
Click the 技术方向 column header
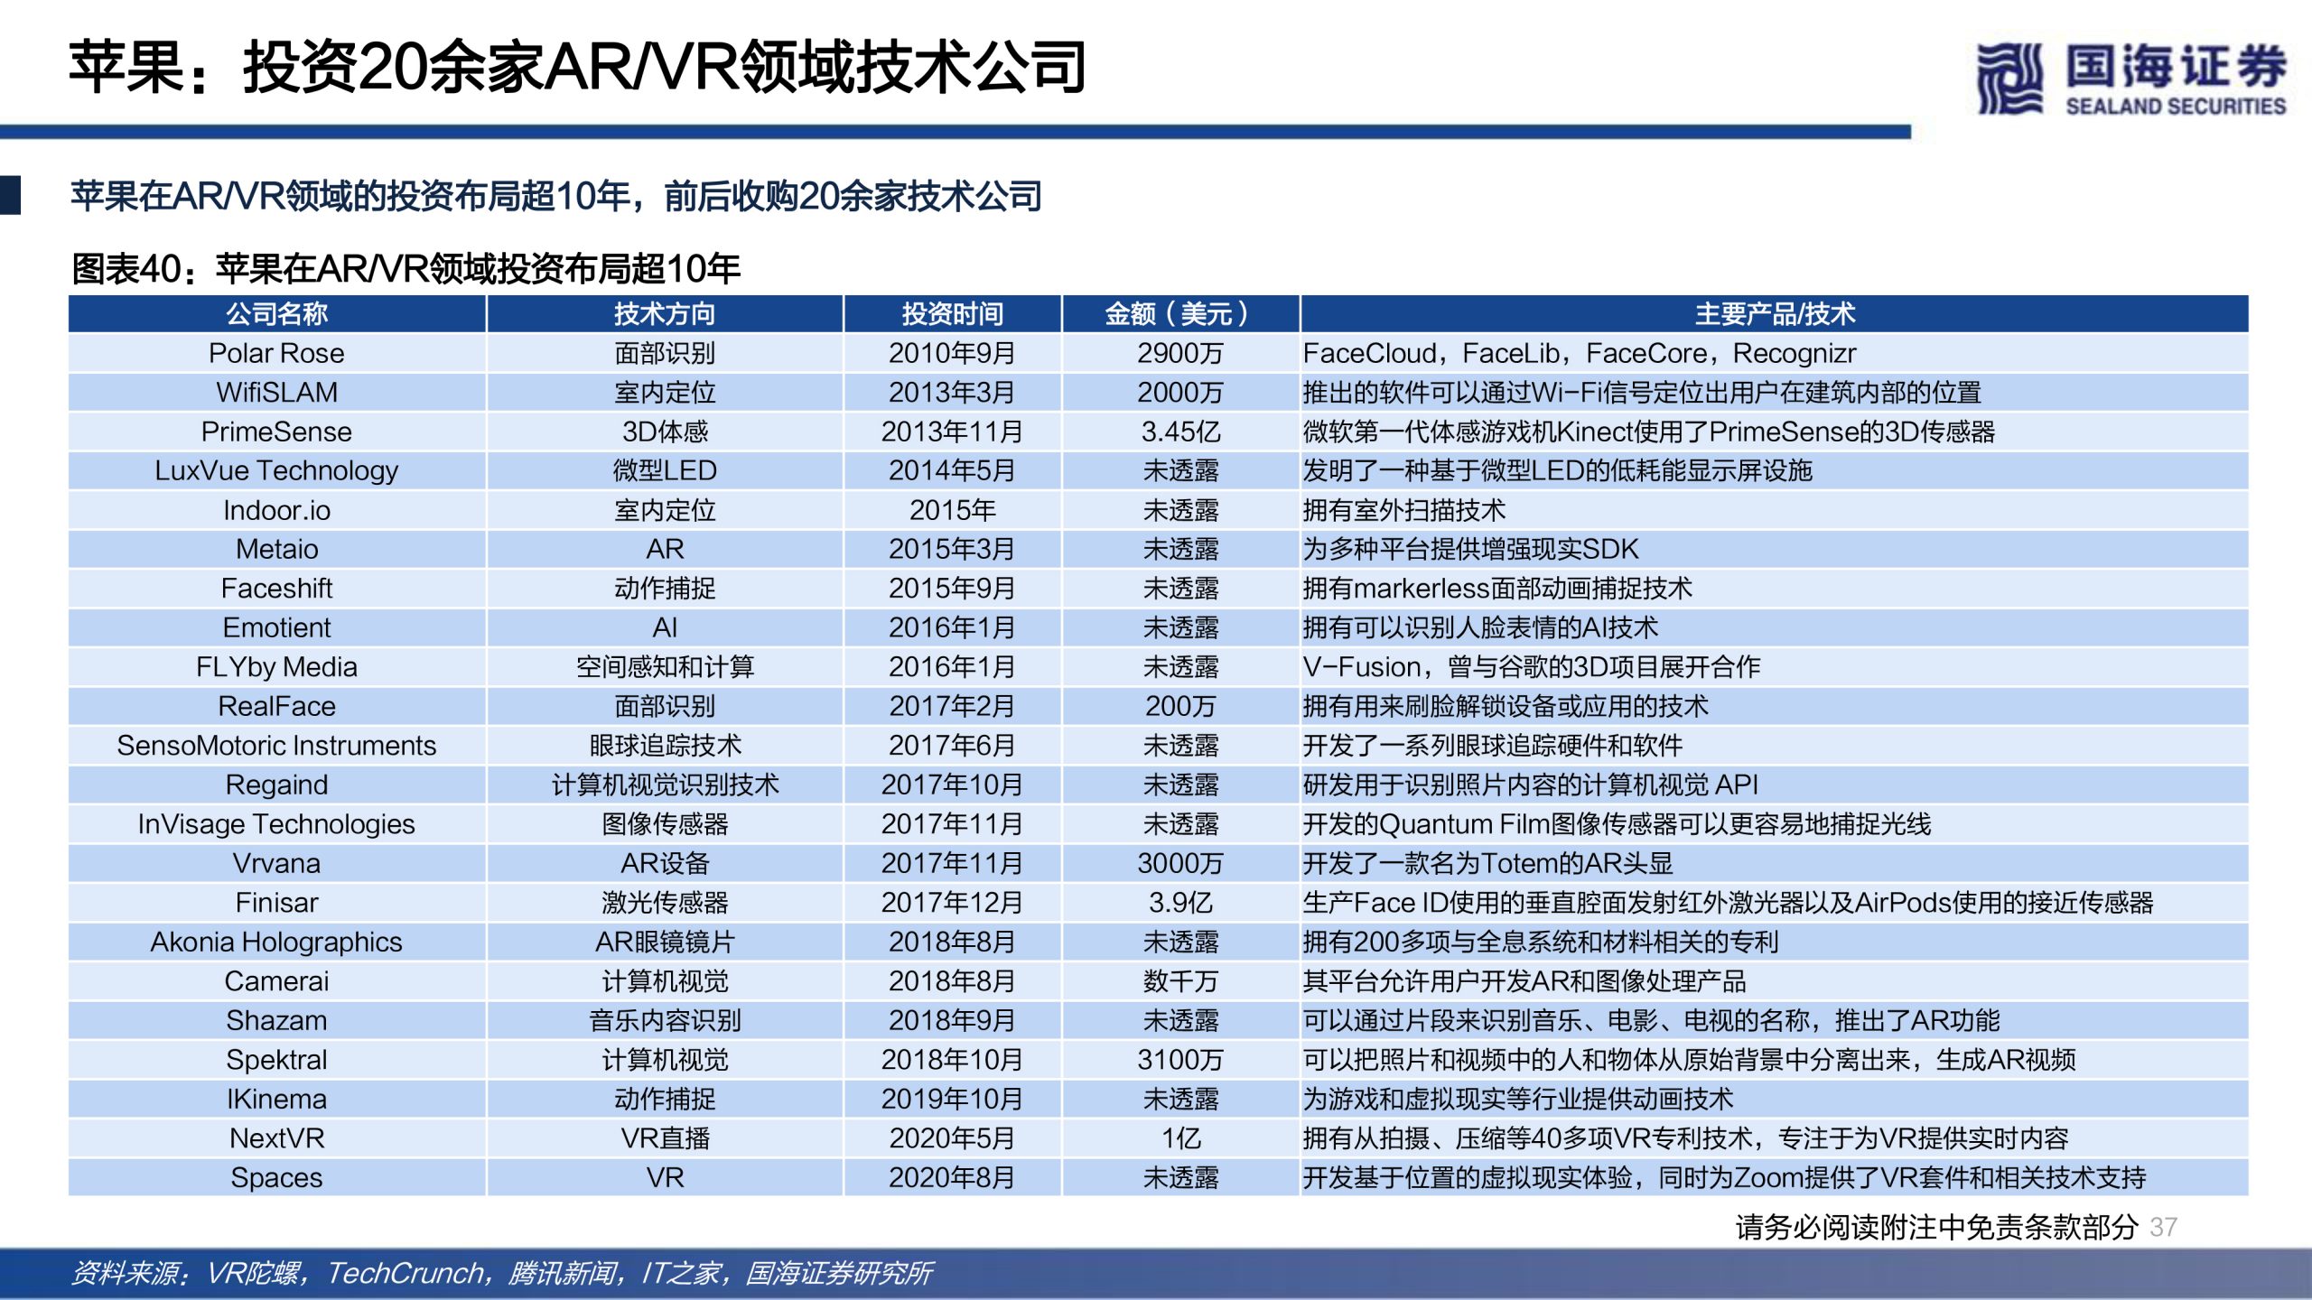665,313
